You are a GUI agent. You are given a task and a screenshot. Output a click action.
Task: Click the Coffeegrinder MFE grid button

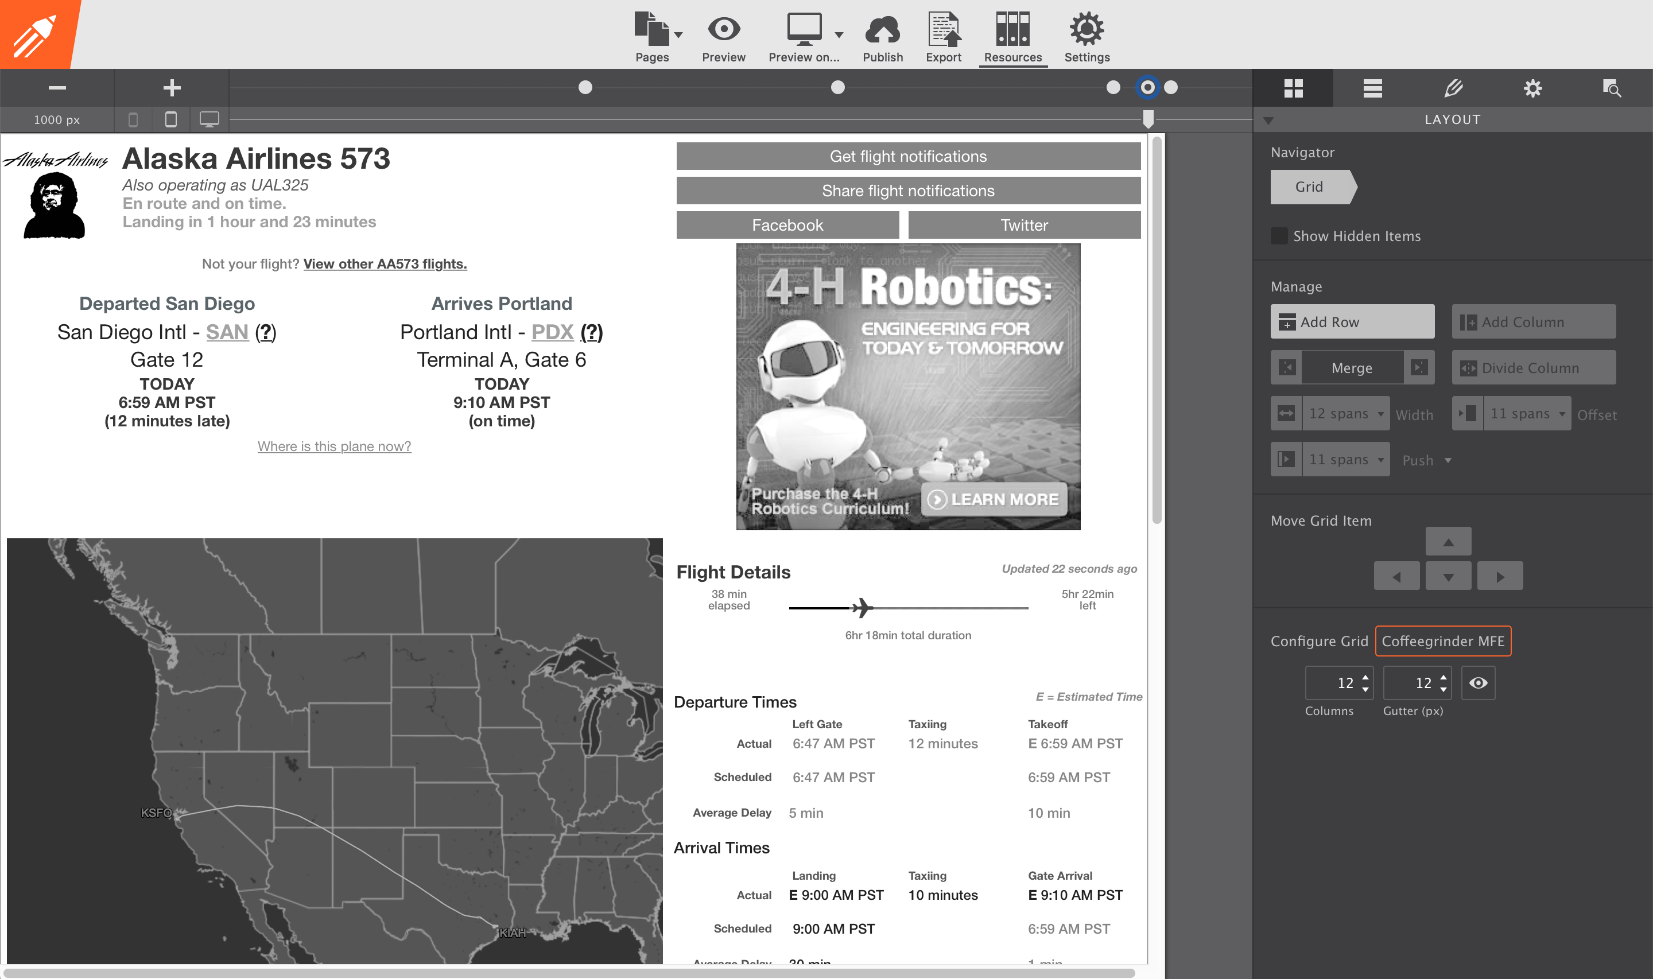coord(1442,641)
